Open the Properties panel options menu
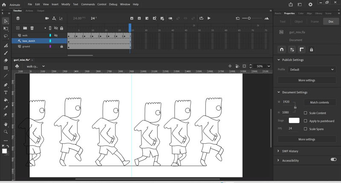 tap(338, 13)
